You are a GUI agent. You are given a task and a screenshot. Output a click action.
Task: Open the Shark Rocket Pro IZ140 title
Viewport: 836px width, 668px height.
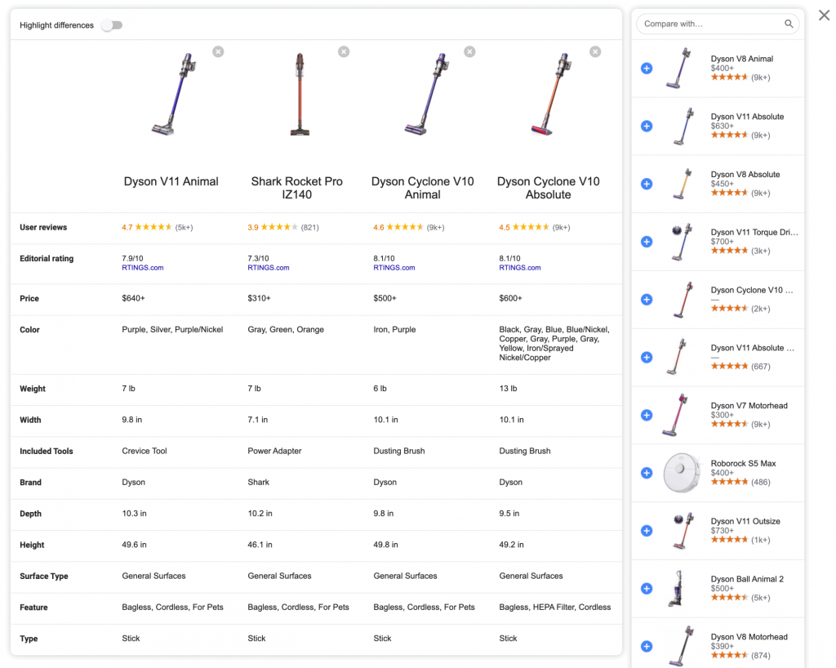pyautogui.click(x=297, y=188)
